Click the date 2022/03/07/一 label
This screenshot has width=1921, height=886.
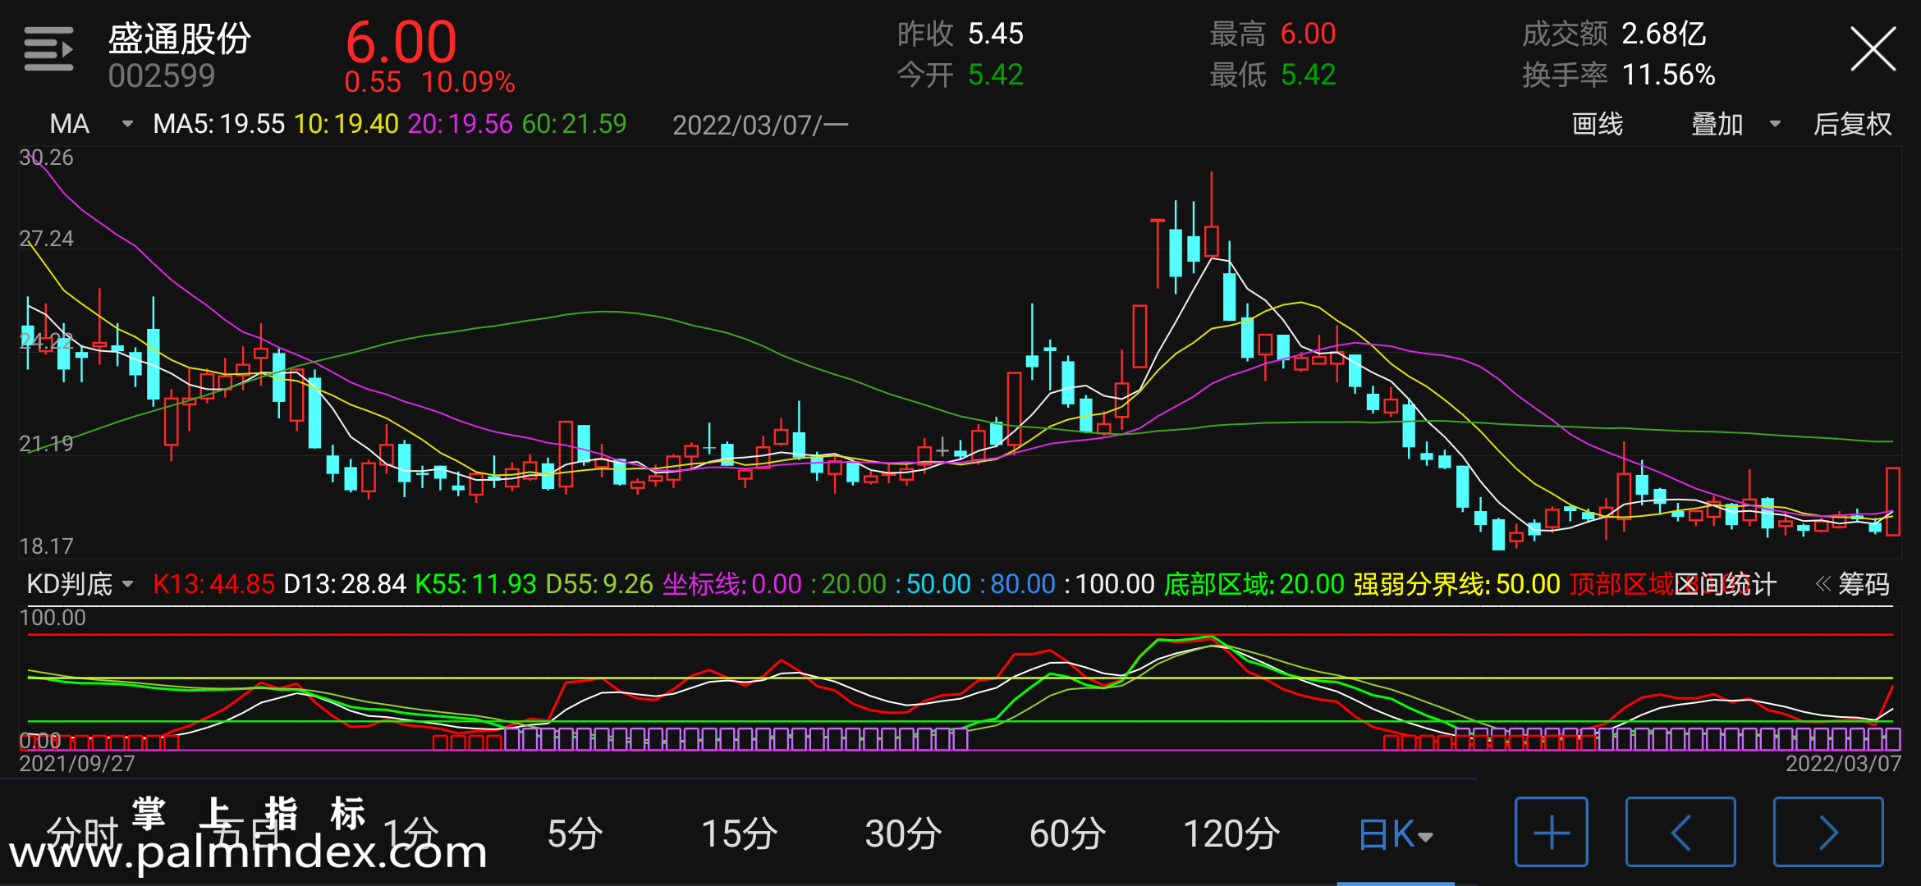pos(760,125)
